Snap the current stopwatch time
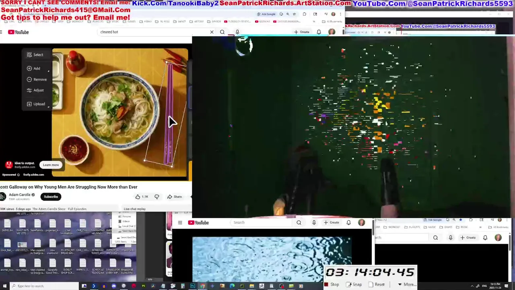Viewport: 515px width, 290px height. click(354, 284)
